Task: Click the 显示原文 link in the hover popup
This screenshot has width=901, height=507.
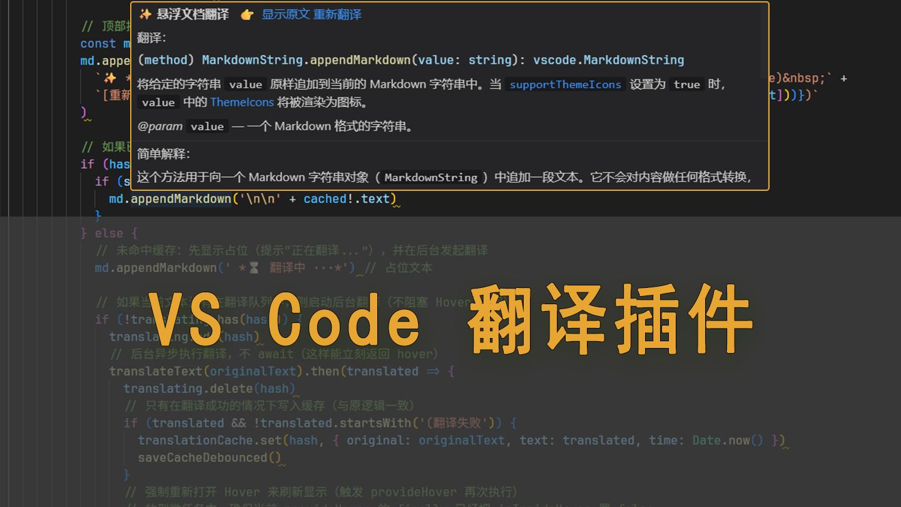Action: click(x=285, y=14)
